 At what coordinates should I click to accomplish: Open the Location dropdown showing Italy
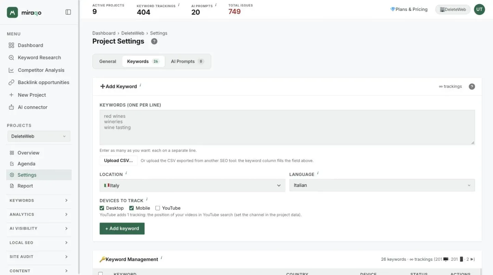click(192, 185)
